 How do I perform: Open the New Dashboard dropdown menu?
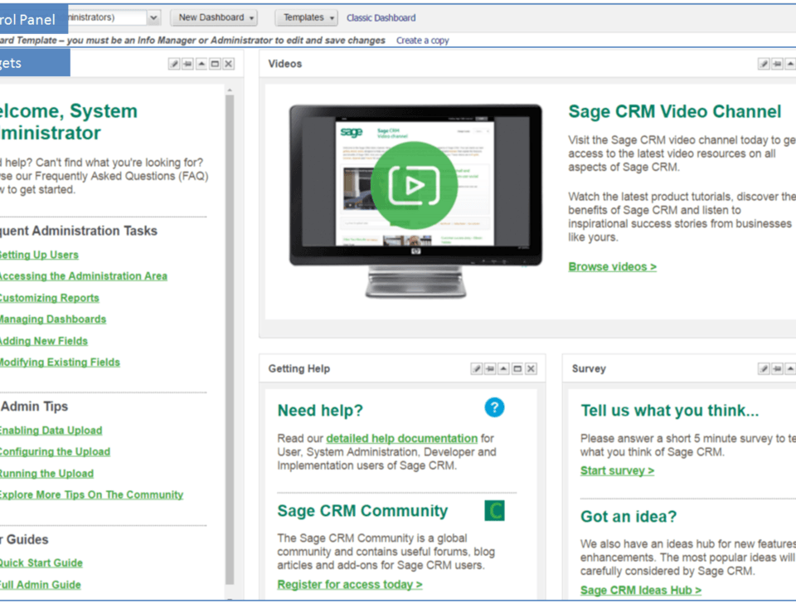click(214, 17)
